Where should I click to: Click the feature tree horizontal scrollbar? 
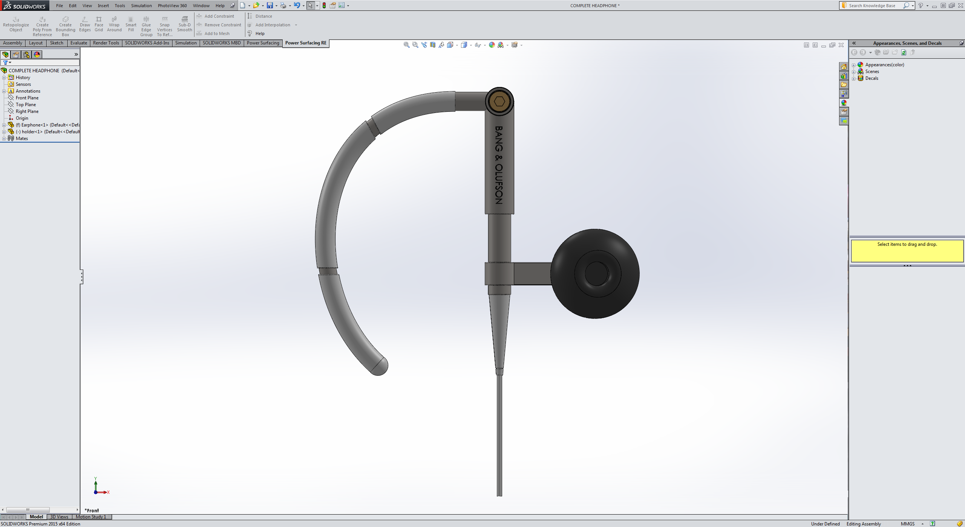click(x=28, y=510)
